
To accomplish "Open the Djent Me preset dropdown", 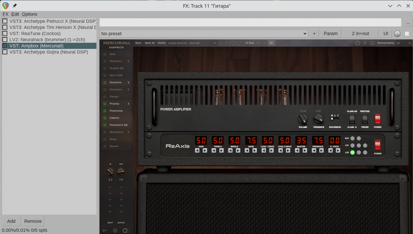I will click(x=192, y=43).
